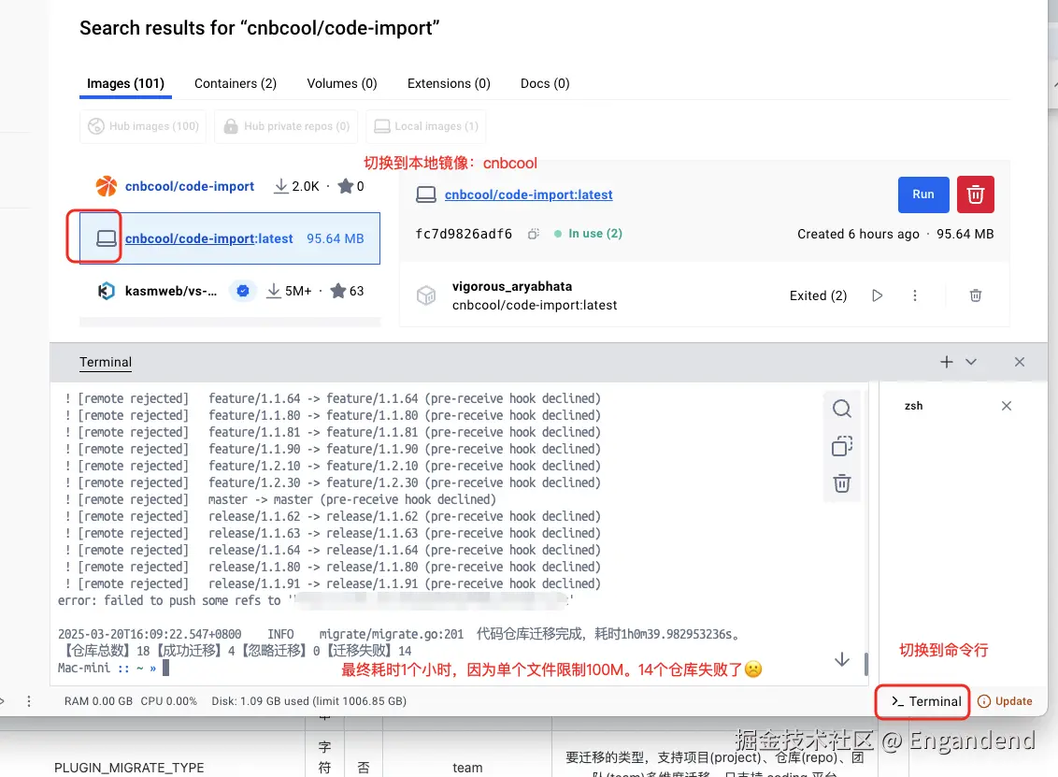Click the local image laptop icon in results
The height and width of the screenshot is (777, 1058).
tap(106, 238)
